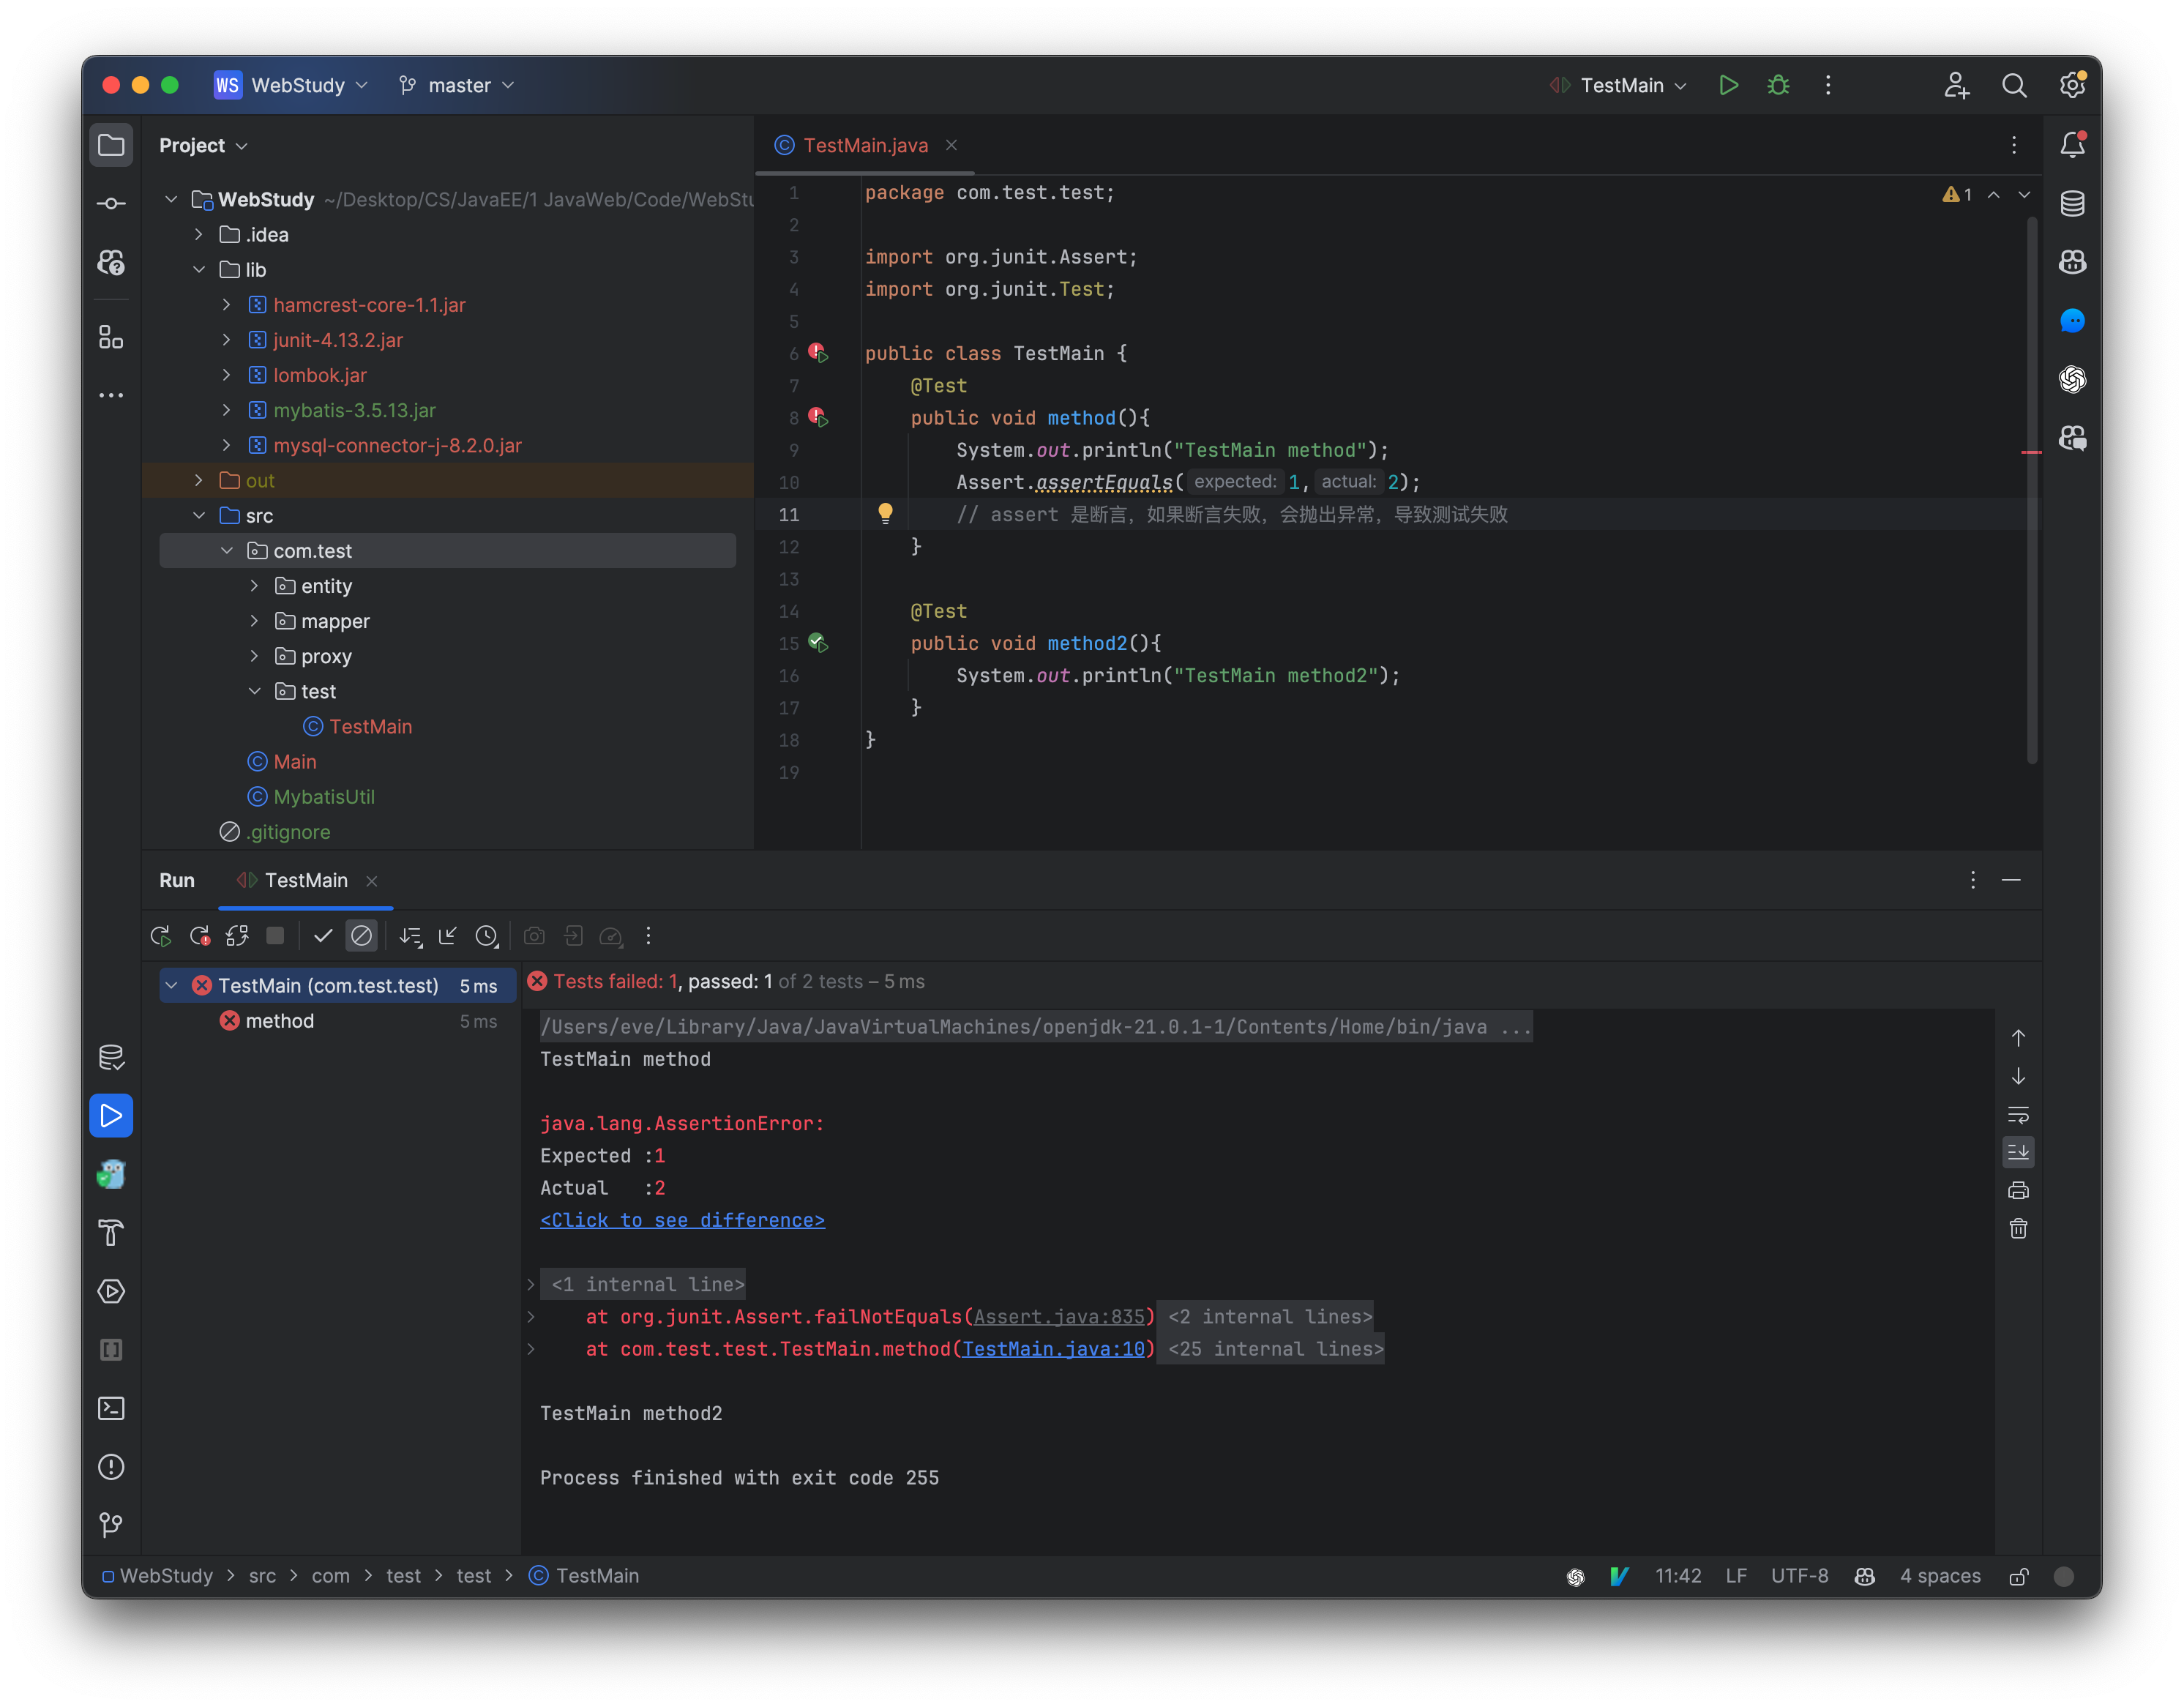Toggle Show Ignored tests filter
The width and height of the screenshot is (2184, 1707).
(361, 936)
